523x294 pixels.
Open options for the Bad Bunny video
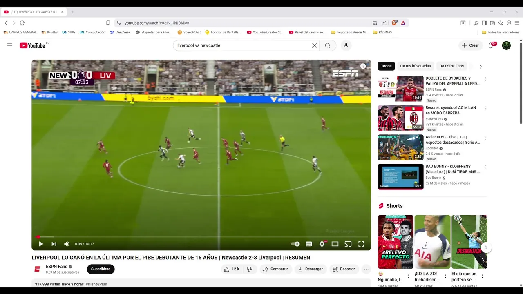(x=485, y=167)
